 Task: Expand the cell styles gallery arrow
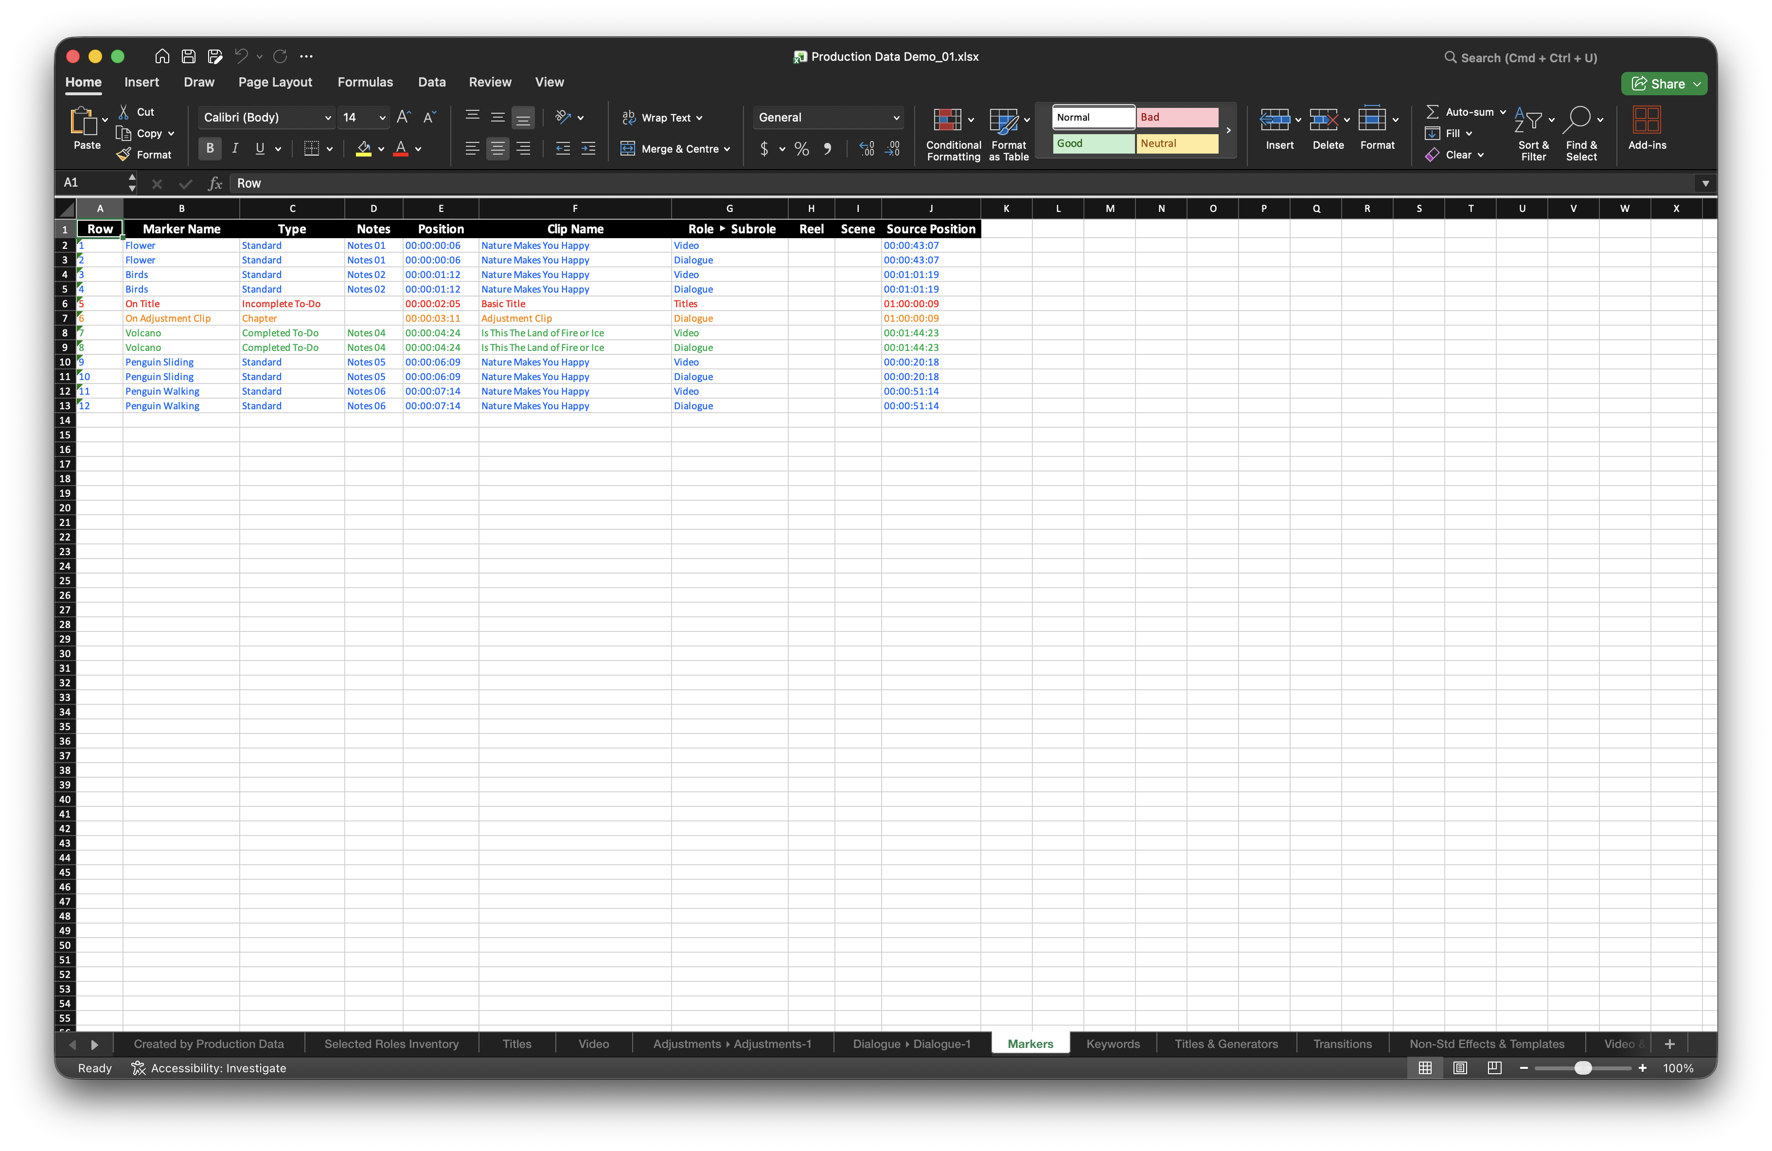click(1228, 130)
